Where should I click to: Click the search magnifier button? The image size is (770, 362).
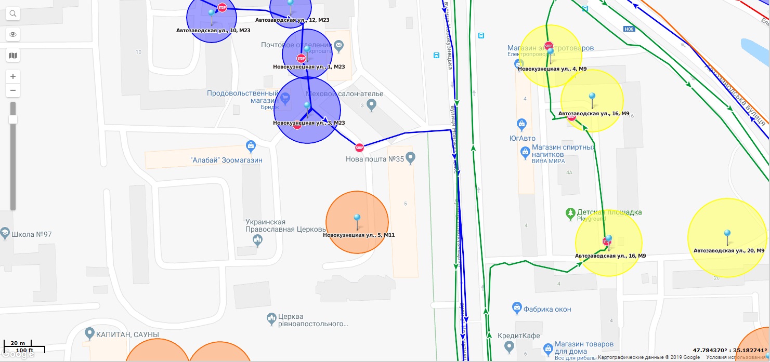tap(13, 14)
